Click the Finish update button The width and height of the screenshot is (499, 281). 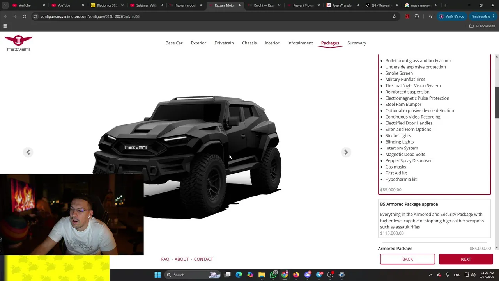click(x=483, y=16)
